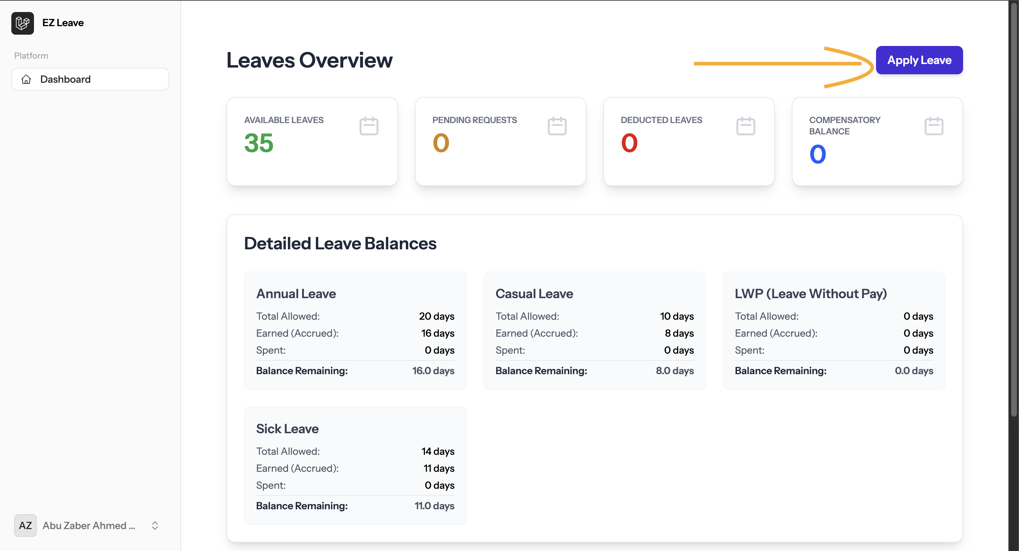Open the Dashboard navigation selector

(90, 79)
